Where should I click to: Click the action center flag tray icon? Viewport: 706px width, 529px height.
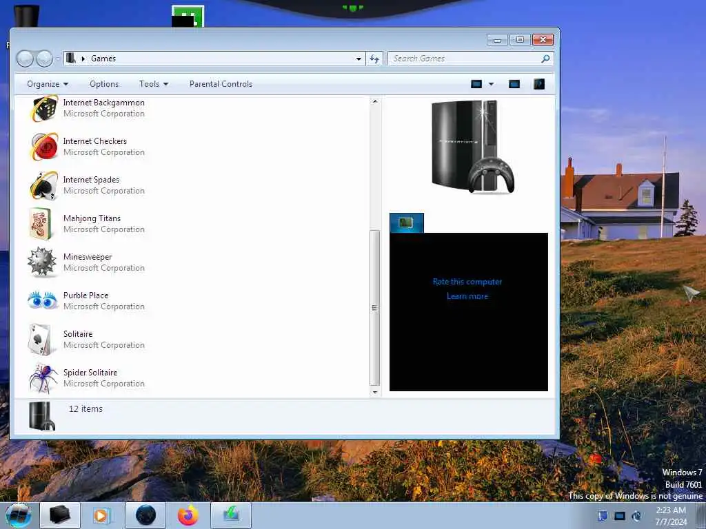[x=603, y=516]
